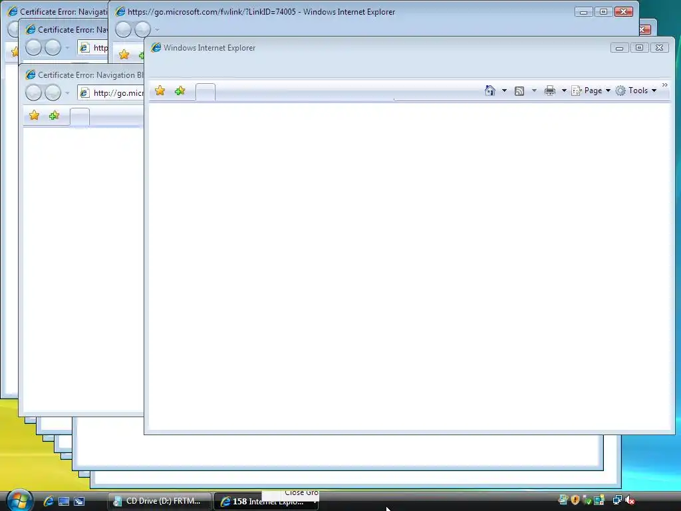Click Add to Favorites in Navigation Bl window
This screenshot has width=681, height=511.
coord(54,115)
